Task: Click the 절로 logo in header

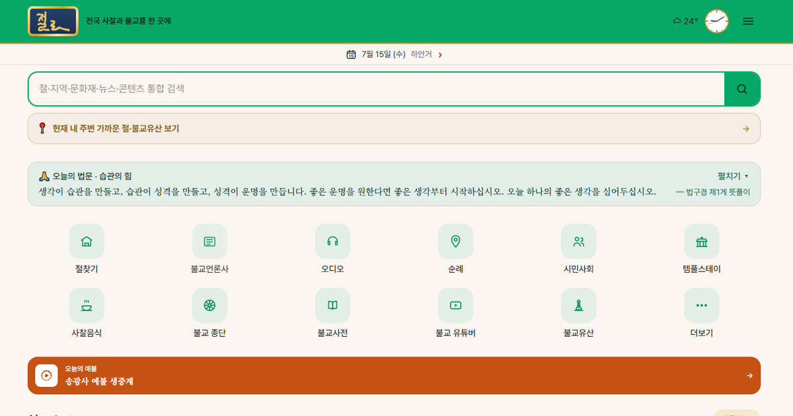Action: pos(53,21)
